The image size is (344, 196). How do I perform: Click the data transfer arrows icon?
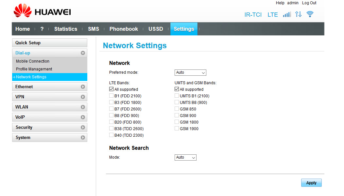pyautogui.click(x=298, y=14)
